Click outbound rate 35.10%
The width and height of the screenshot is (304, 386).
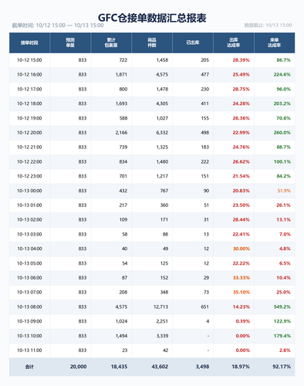click(x=241, y=293)
